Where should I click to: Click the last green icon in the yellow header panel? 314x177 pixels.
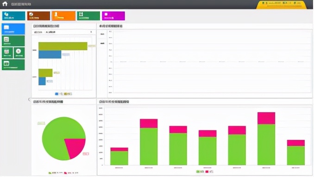coord(295,3)
